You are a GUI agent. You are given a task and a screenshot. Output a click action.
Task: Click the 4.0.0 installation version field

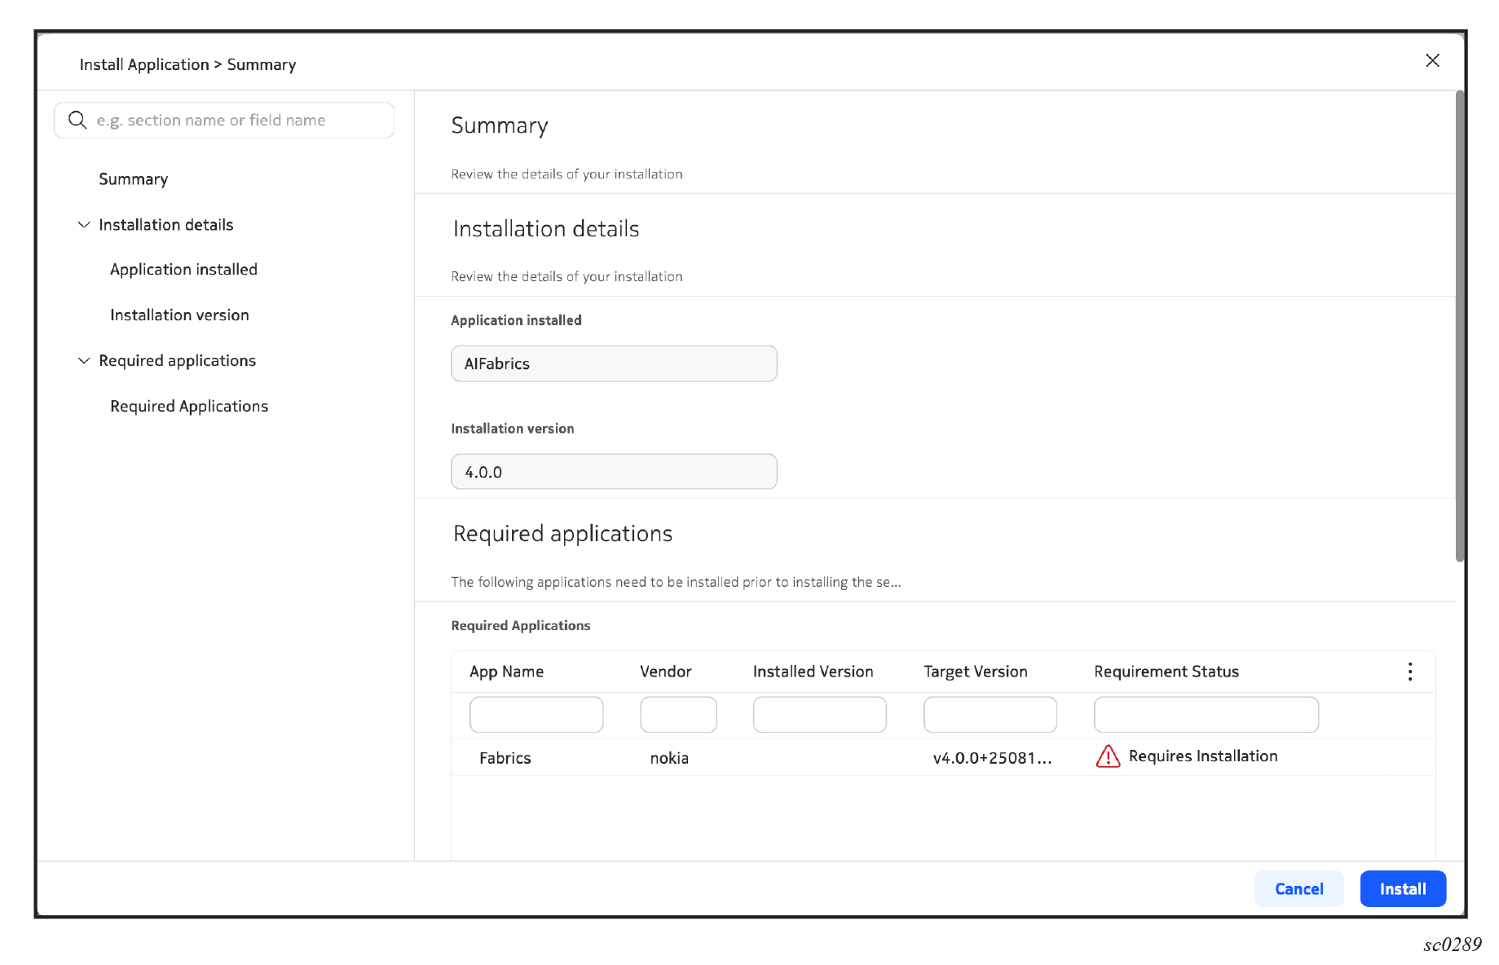614,472
